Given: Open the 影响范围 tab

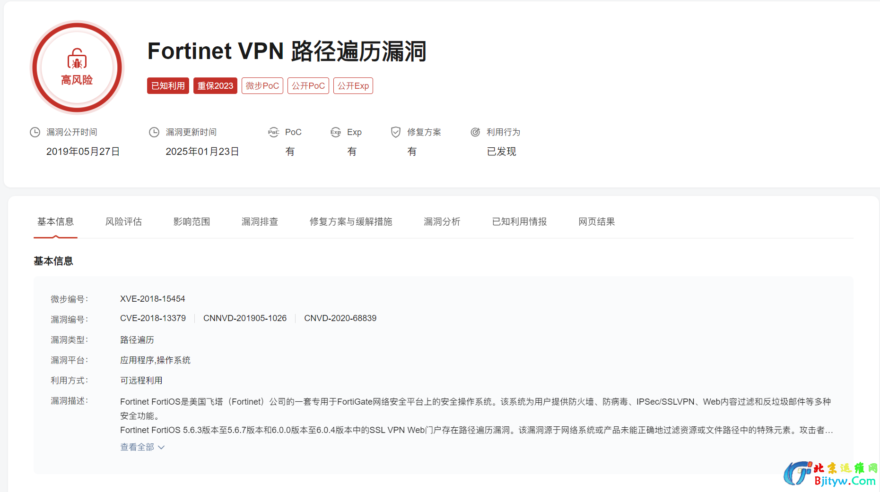Looking at the screenshot, I should tap(192, 222).
